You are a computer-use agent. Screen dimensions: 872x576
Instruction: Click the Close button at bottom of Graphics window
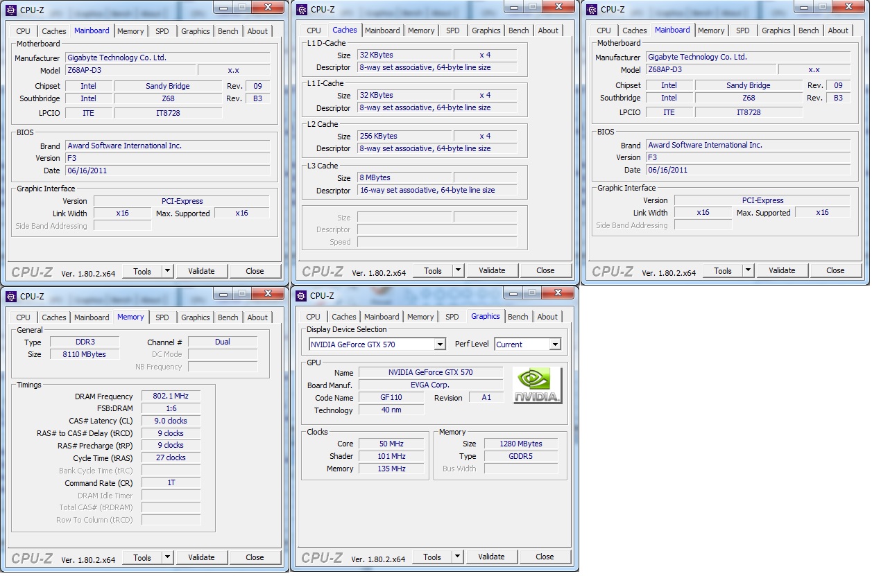tap(545, 557)
